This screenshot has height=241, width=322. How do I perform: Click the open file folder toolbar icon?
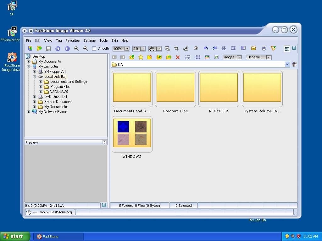pos(39,48)
